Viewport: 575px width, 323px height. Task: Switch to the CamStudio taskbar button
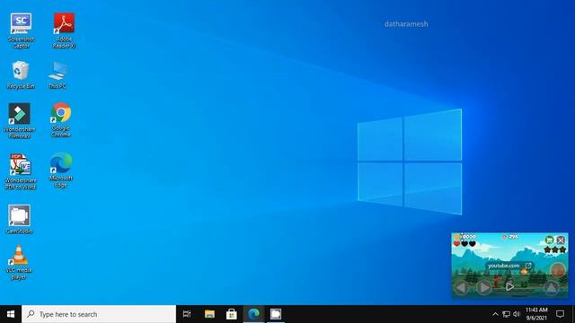(276, 314)
